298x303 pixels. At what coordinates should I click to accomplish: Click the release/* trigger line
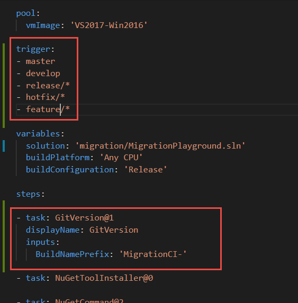pos(48,86)
